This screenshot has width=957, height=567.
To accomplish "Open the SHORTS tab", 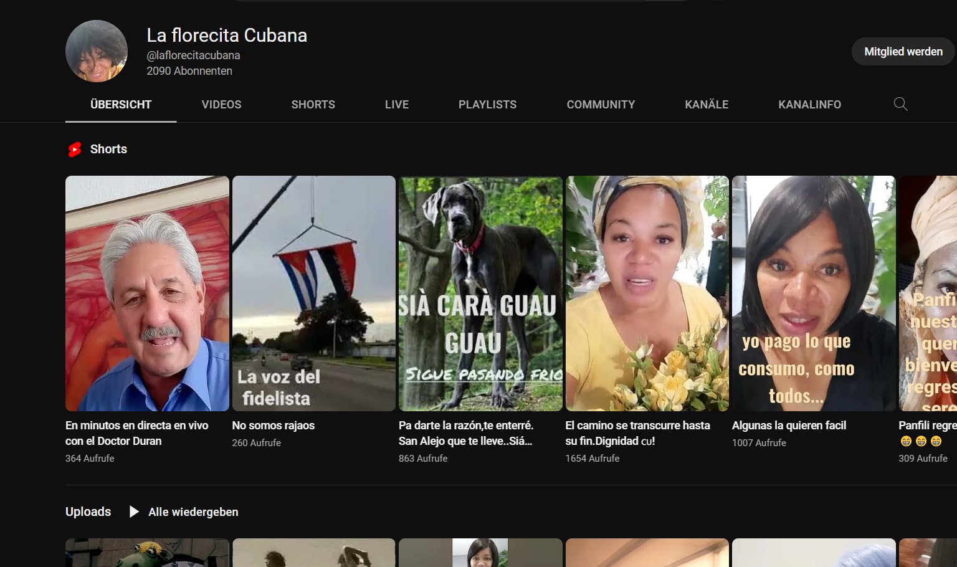I will [x=313, y=105].
